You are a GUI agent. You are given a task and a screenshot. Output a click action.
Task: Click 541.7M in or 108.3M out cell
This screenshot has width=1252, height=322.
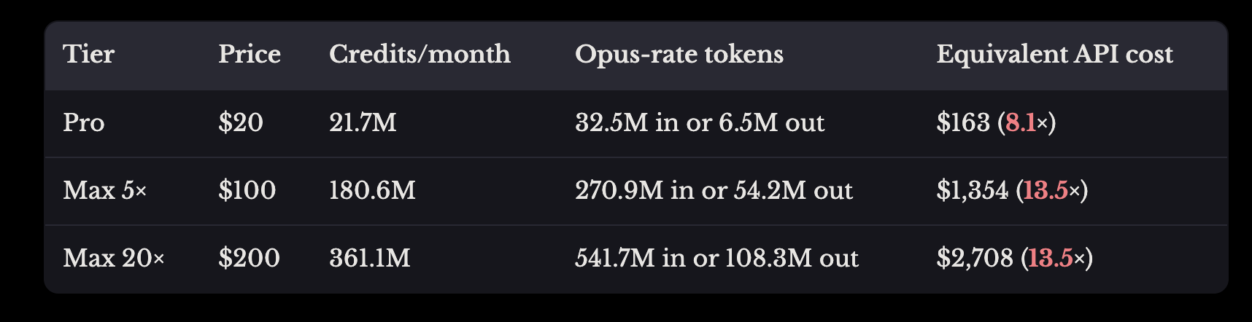point(716,259)
